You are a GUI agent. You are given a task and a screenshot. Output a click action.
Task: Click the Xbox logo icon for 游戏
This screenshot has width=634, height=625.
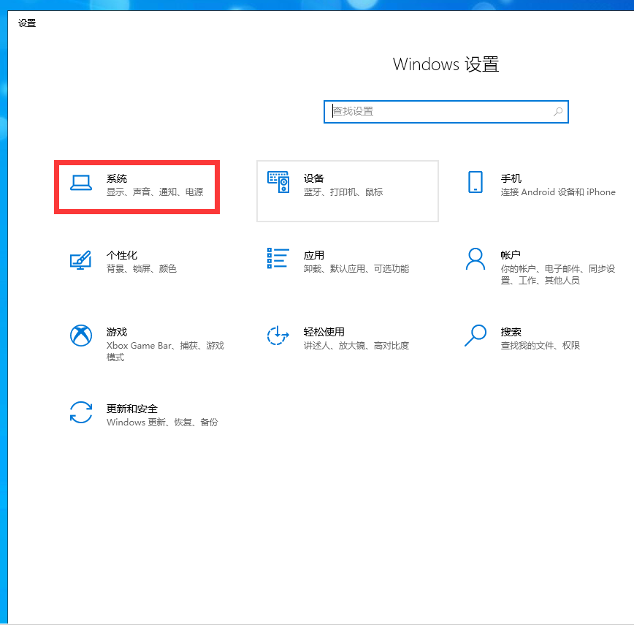(81, 336)
